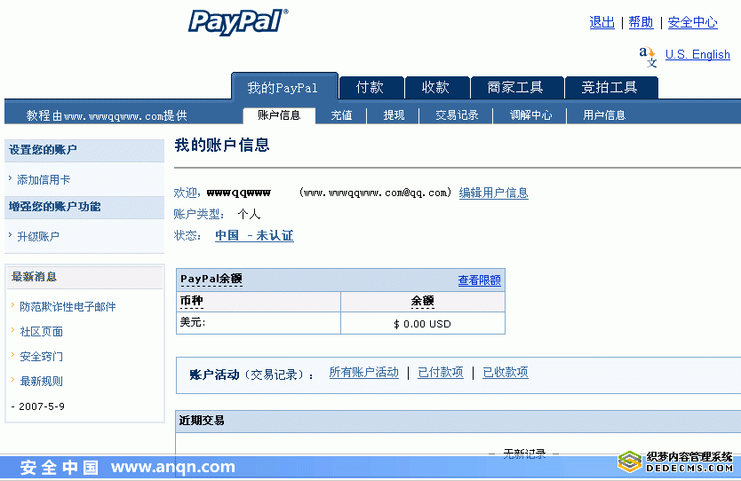741x481 pixels.
Task: Click the 查看限额 link
Action: click(x=479, y=280)
